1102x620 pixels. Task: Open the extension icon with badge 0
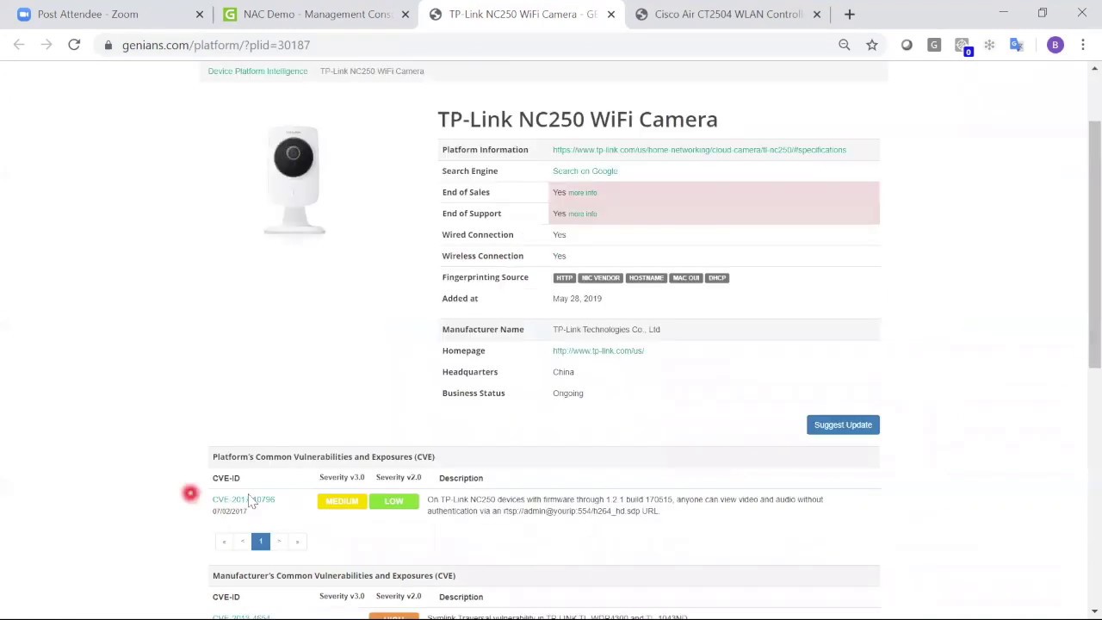coord(963,46)
